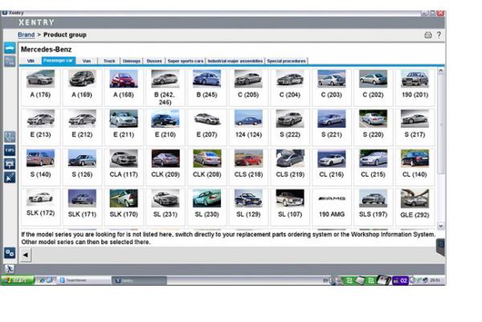Select the SLK (172) model series
482x322 pixels.
[x=41, y=207]
